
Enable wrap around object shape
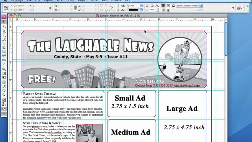point(163,10)
